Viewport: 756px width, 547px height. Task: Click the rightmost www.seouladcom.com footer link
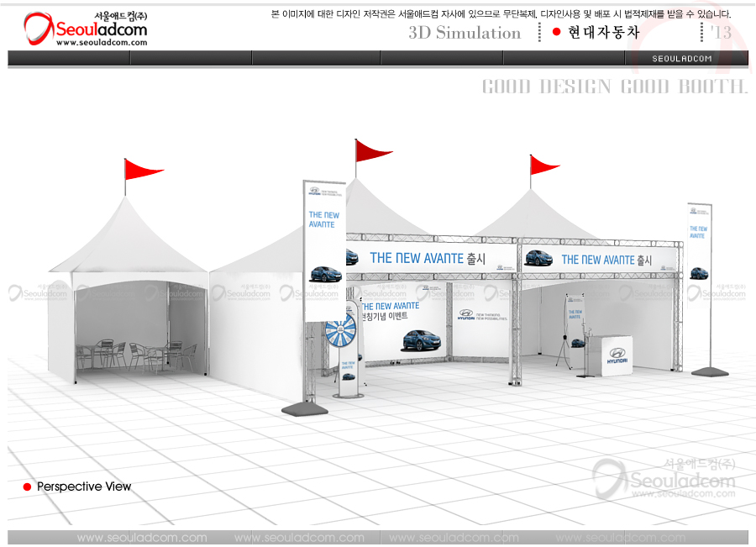pyautogui.click(x=620, y=538)
